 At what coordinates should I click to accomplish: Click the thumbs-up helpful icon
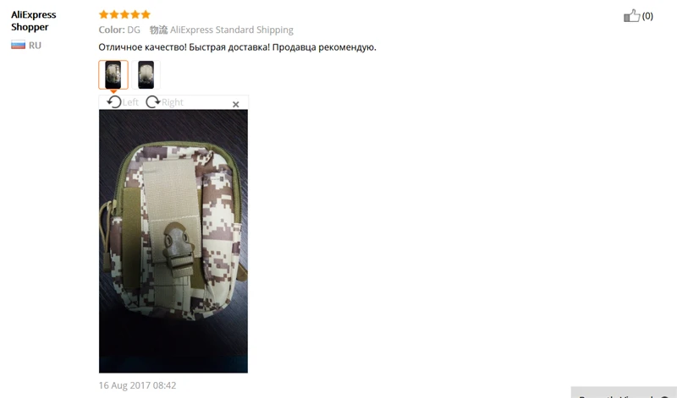[x=631, y=16]
